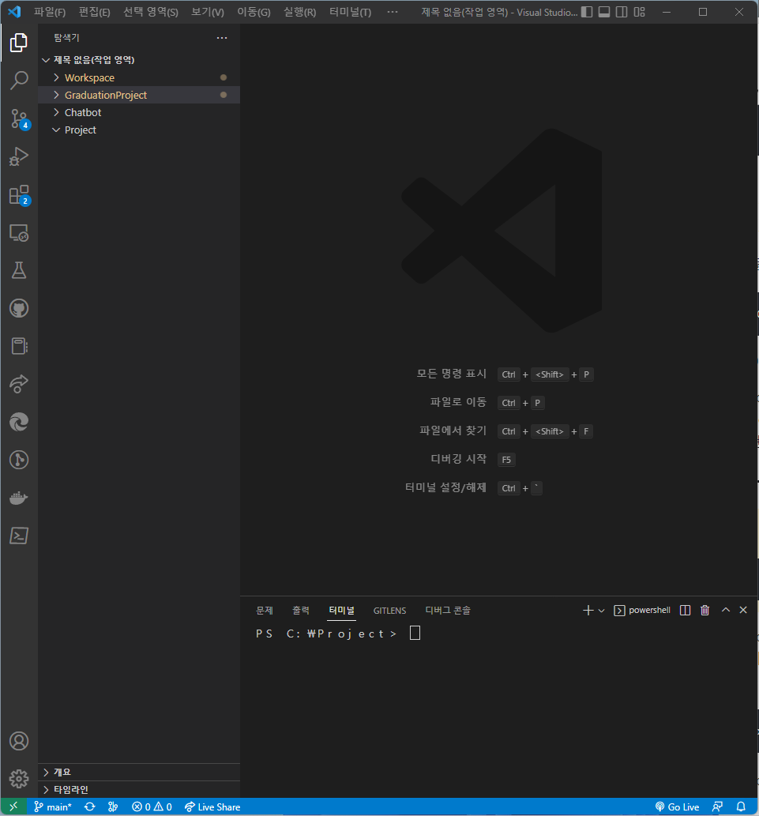Open the 편집(E) menu

coord(94,12)
